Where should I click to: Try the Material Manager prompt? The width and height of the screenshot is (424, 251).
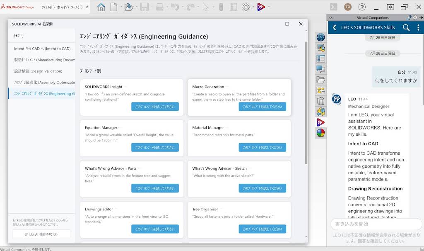pyautogui.click(x=262, y=147)
